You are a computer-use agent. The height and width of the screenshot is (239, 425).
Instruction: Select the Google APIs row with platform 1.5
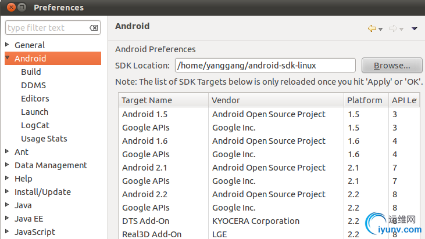pyautogui.click(x=269, y=128)
